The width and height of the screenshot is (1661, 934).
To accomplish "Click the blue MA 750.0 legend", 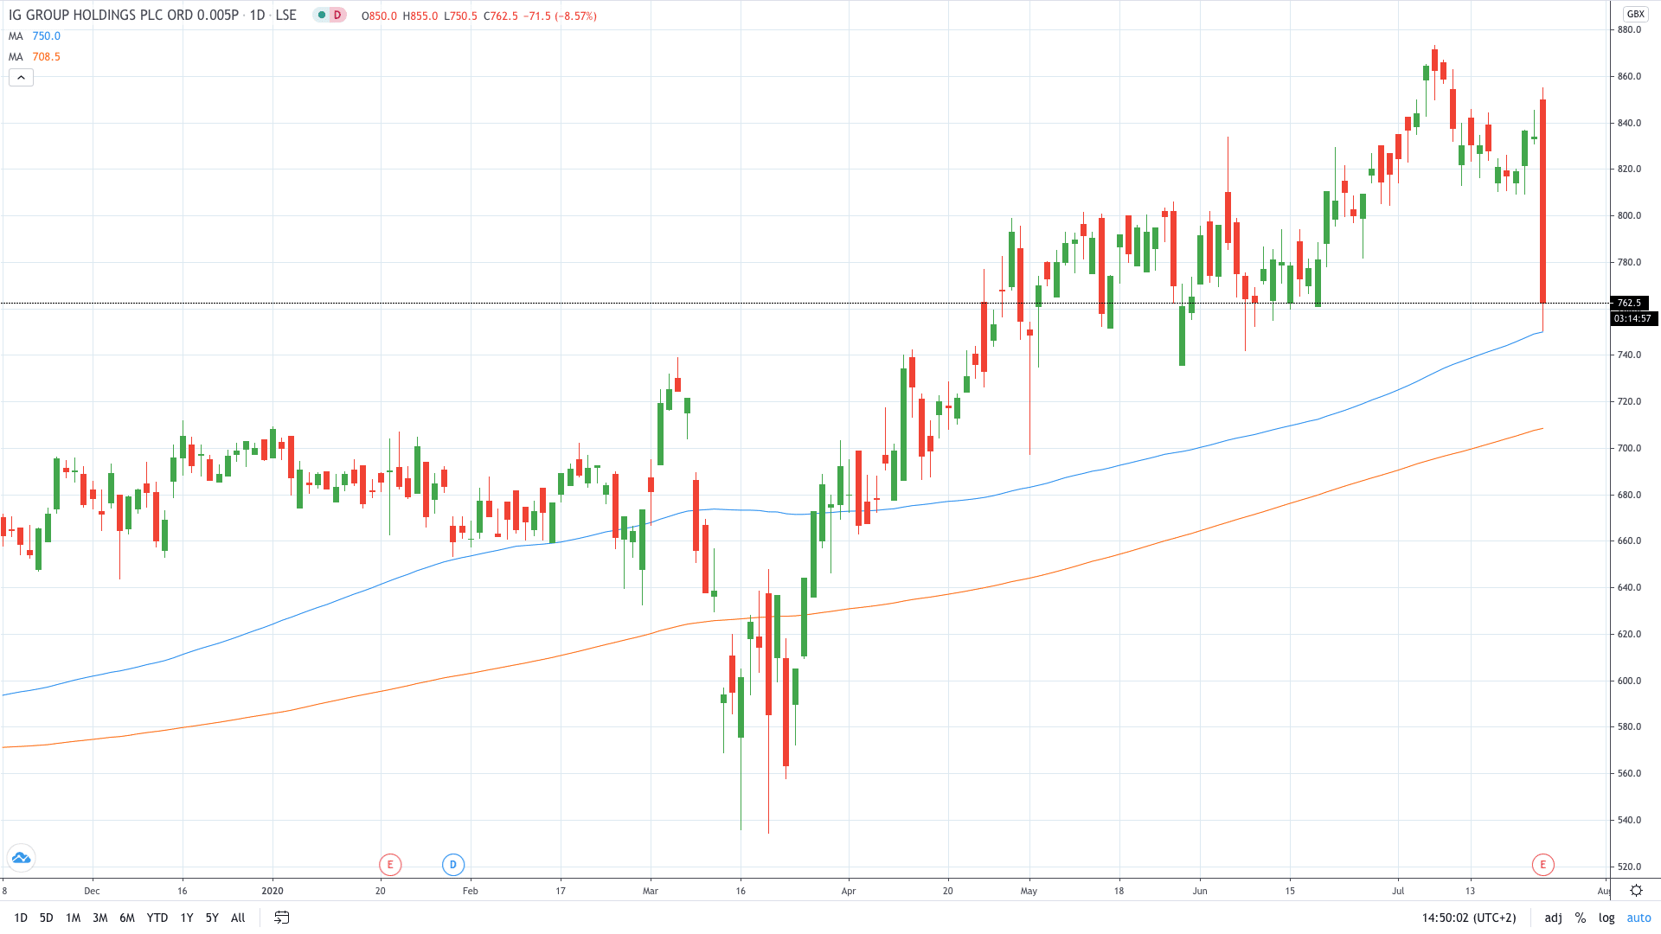I will pyautogui.click(x=35, y=36).
